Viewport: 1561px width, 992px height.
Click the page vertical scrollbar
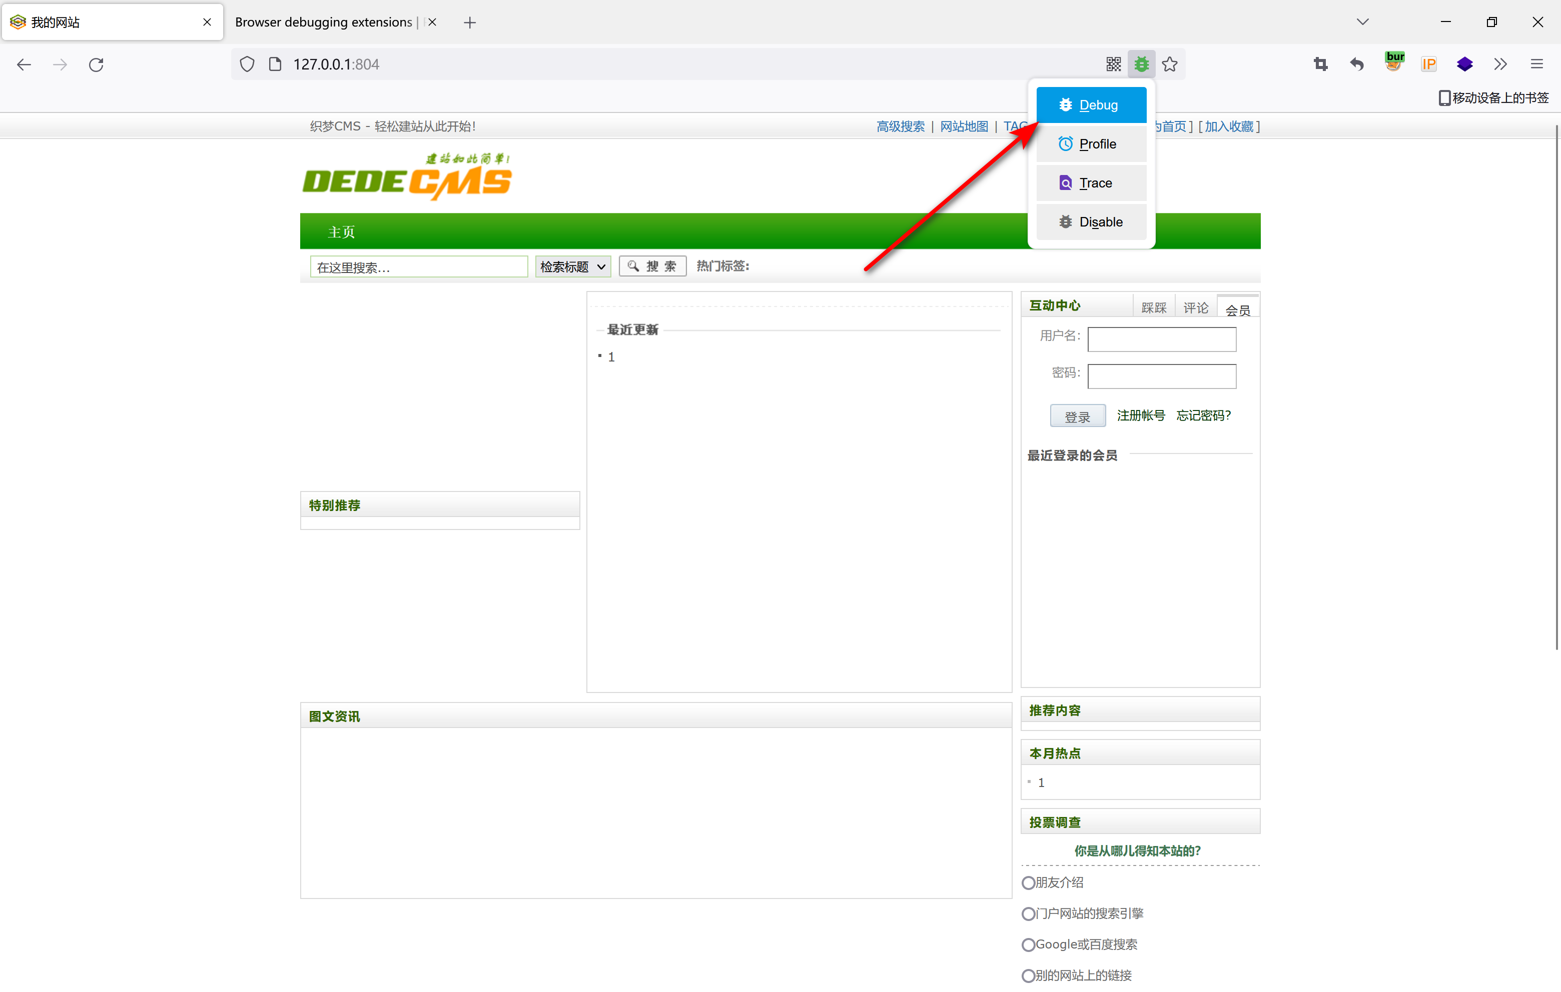pyautogui.click(x=1556, y=389)
